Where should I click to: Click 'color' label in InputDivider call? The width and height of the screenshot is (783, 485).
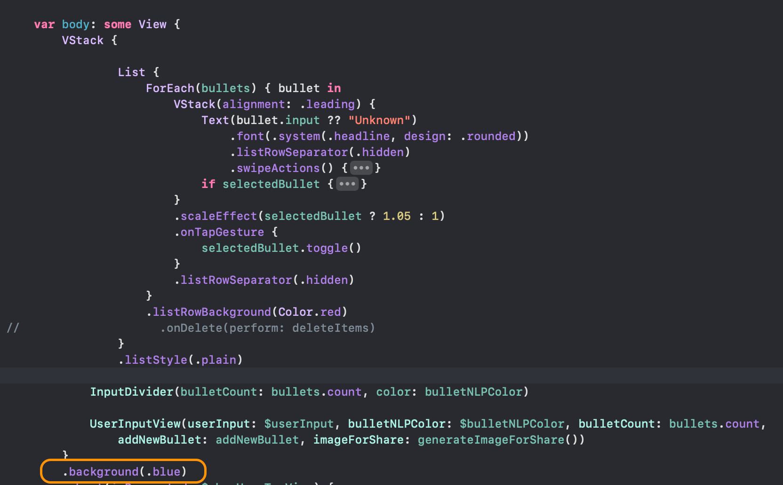pos(393,392)
